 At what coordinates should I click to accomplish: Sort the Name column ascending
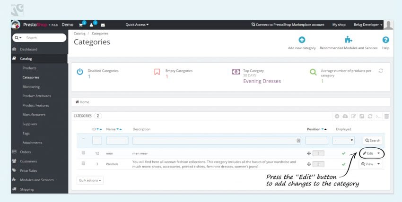pyautogui.click(x=121, y=129)
